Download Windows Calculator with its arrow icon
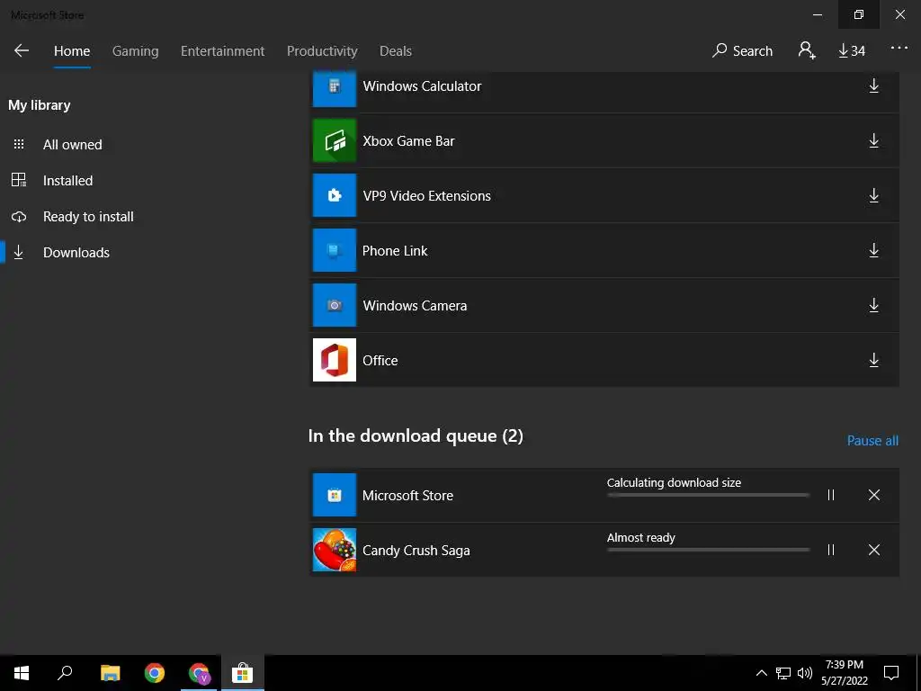The width and height of the screenshot is (921, 691). [874, 85]
